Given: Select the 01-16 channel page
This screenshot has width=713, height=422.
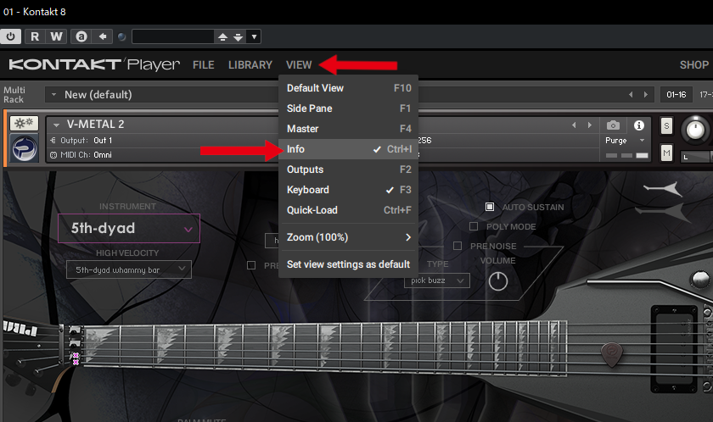Looking at the screenshot, I should tap(677, 94).
